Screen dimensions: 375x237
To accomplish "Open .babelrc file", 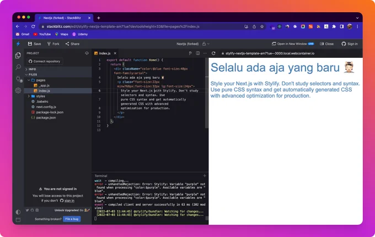I will tap(58, 101).
